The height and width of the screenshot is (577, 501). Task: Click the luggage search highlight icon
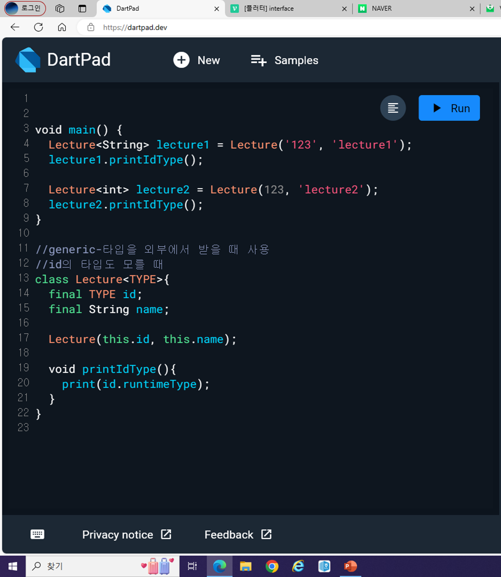(158, 566)
